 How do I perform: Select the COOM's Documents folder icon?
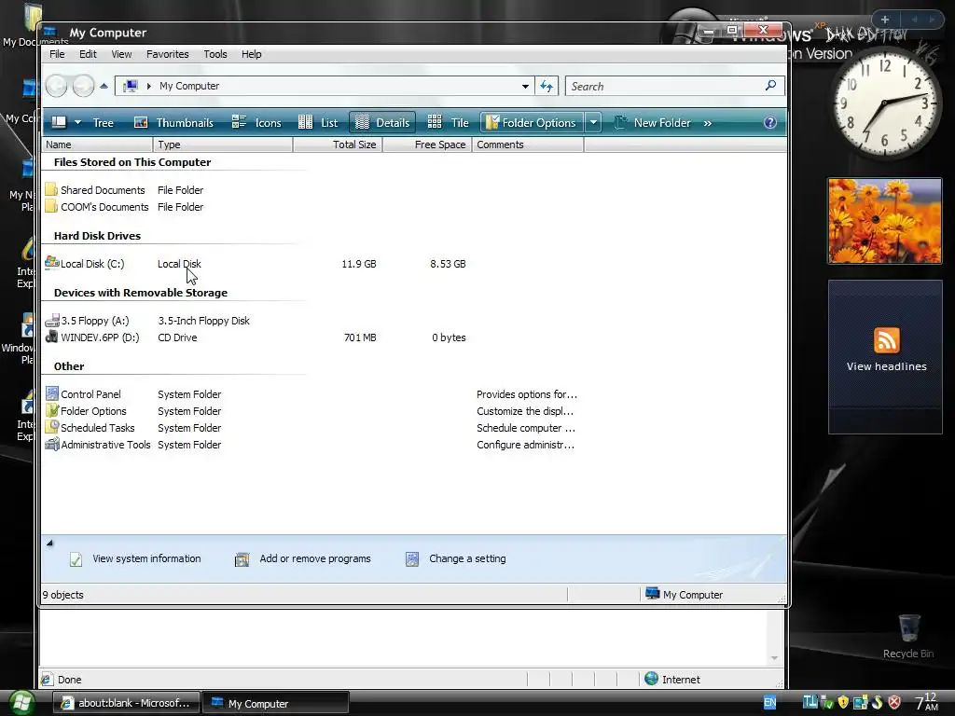52,206
